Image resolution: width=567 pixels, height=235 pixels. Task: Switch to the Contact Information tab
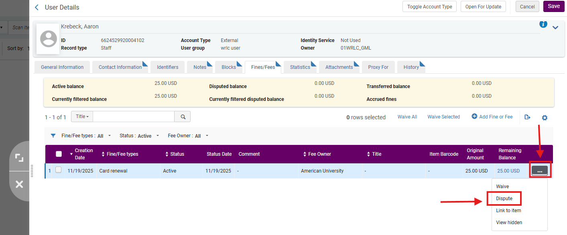[x=120, y=67]
